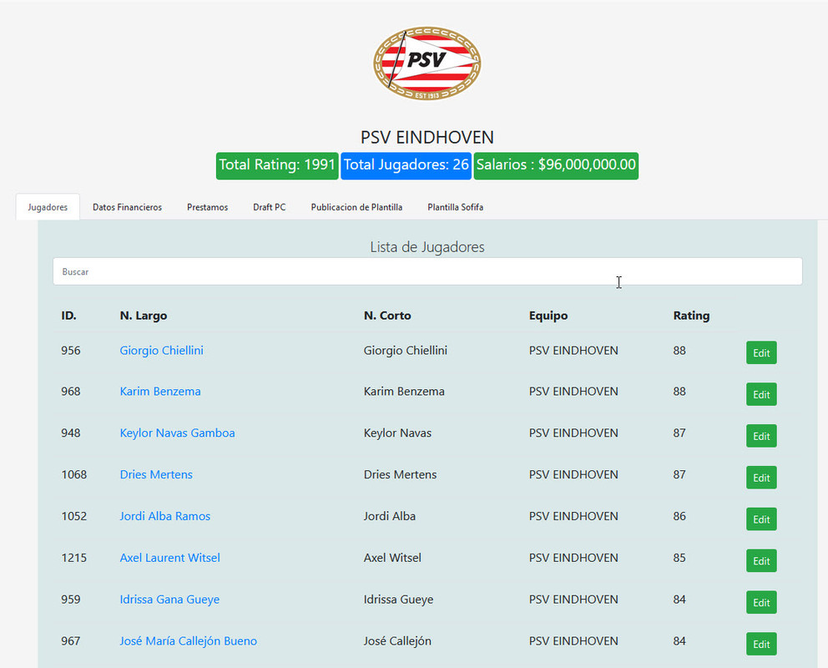Edit the José Callejón row
Screen dimensions: 828x668
point(761,645)
